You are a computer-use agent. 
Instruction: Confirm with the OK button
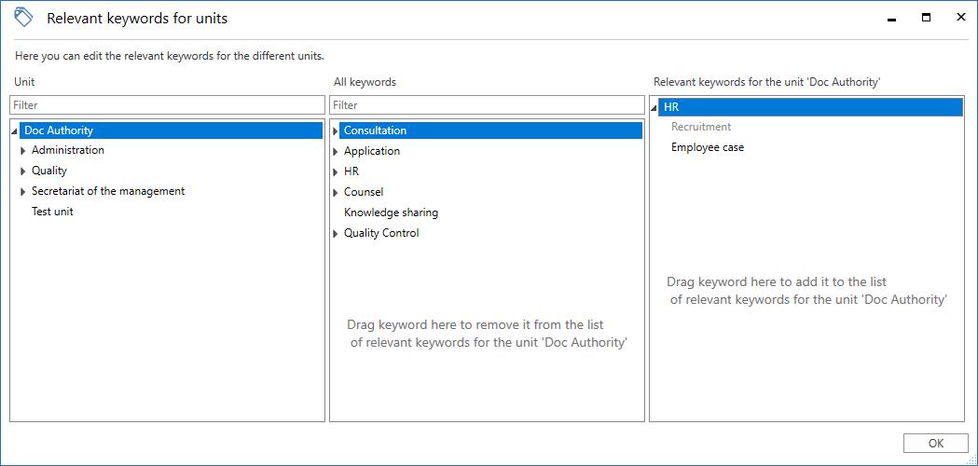coord(936,443)
